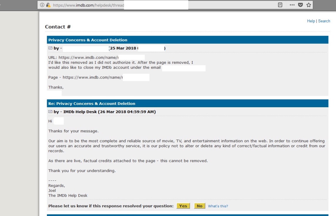Click the "Contact #" page heading
336x216 pixels.
[58, 27]
